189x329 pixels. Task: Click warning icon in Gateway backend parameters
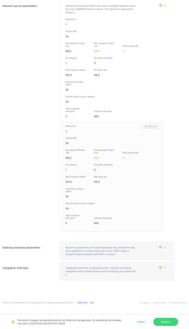160,247
